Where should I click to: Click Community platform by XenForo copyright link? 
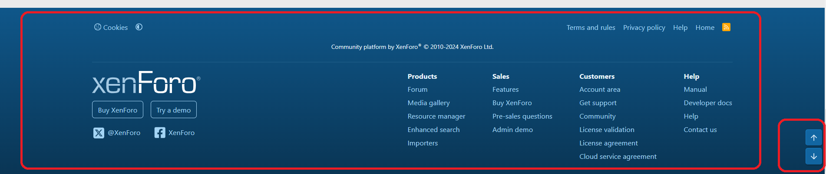tap(412, 47)
